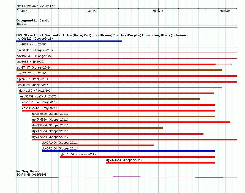
Task: Open nsv821520 (Ju2010) label
Action: pos(31,73)
